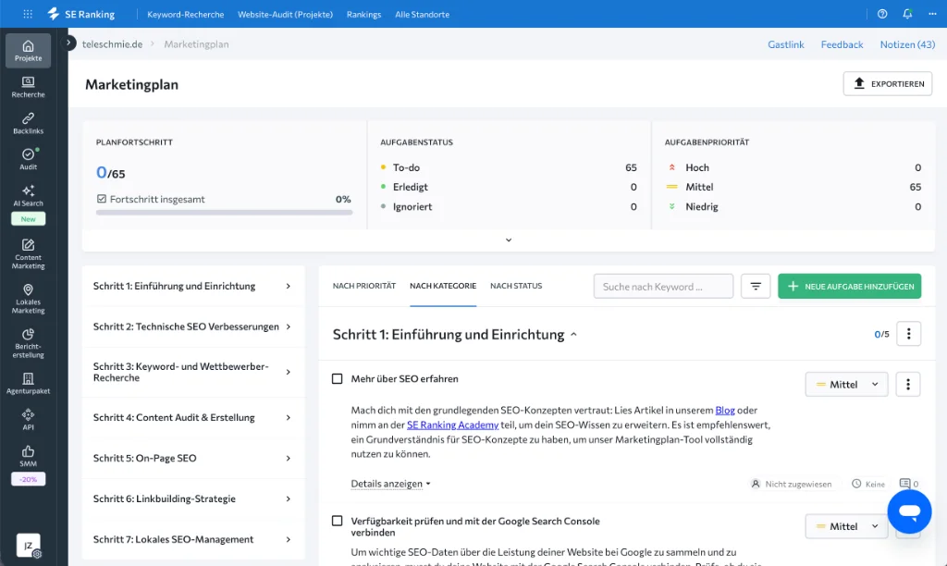Open Berichterstellung in the sidebar
This screenshot has height=566, width=947.
click(29, 343)
